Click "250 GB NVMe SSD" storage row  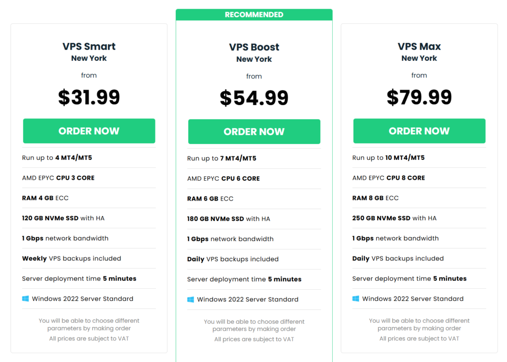tap(394, 218)
